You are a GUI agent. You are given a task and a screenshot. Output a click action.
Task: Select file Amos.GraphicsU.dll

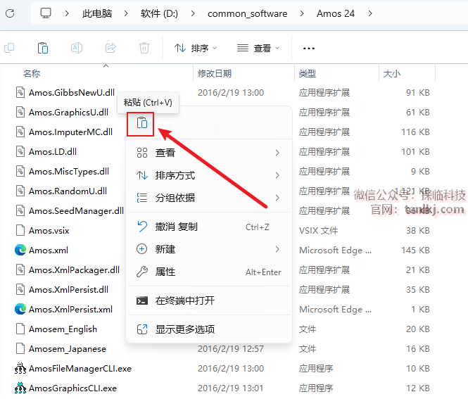68,112
